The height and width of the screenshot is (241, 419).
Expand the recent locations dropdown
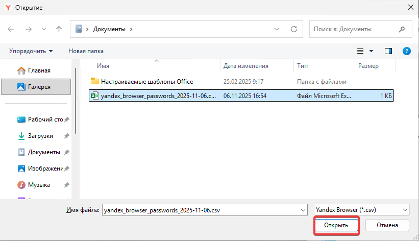point(43,29)
